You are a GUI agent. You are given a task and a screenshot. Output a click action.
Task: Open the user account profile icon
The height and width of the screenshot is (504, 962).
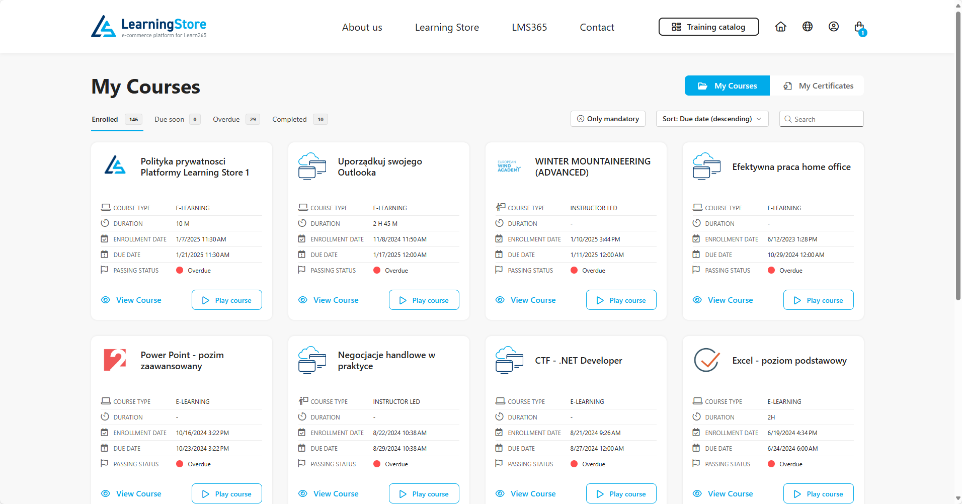coord(833,27)
